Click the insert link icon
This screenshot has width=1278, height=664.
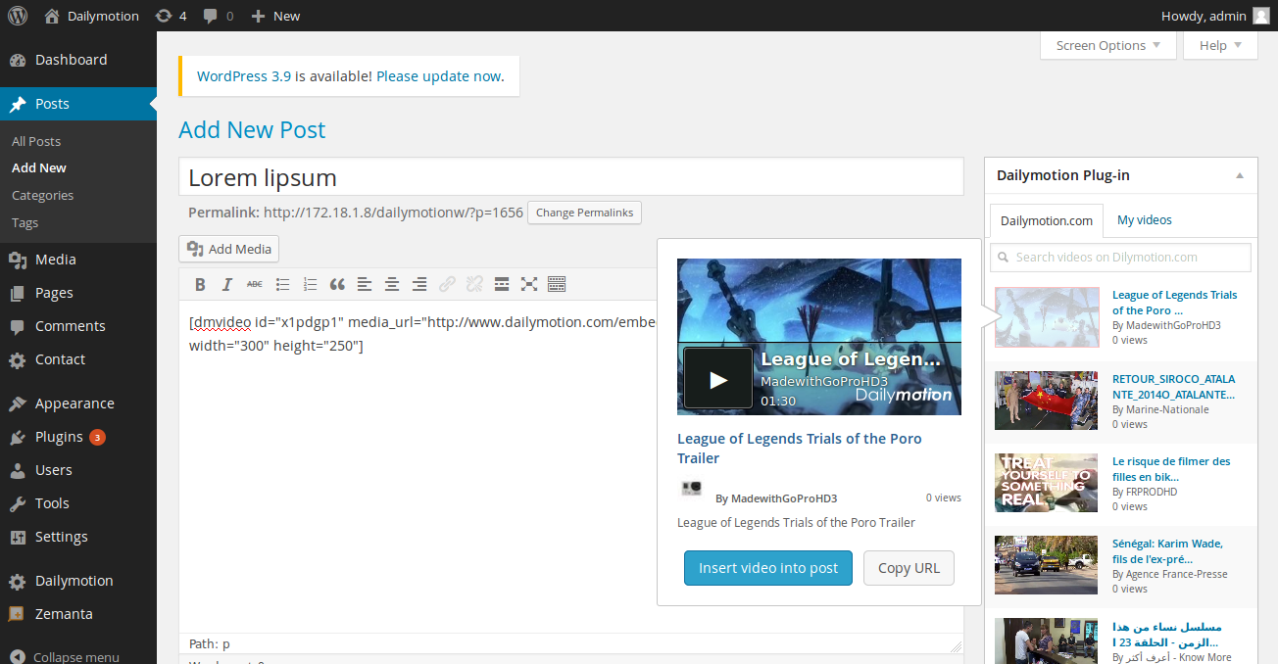(447, 285)
